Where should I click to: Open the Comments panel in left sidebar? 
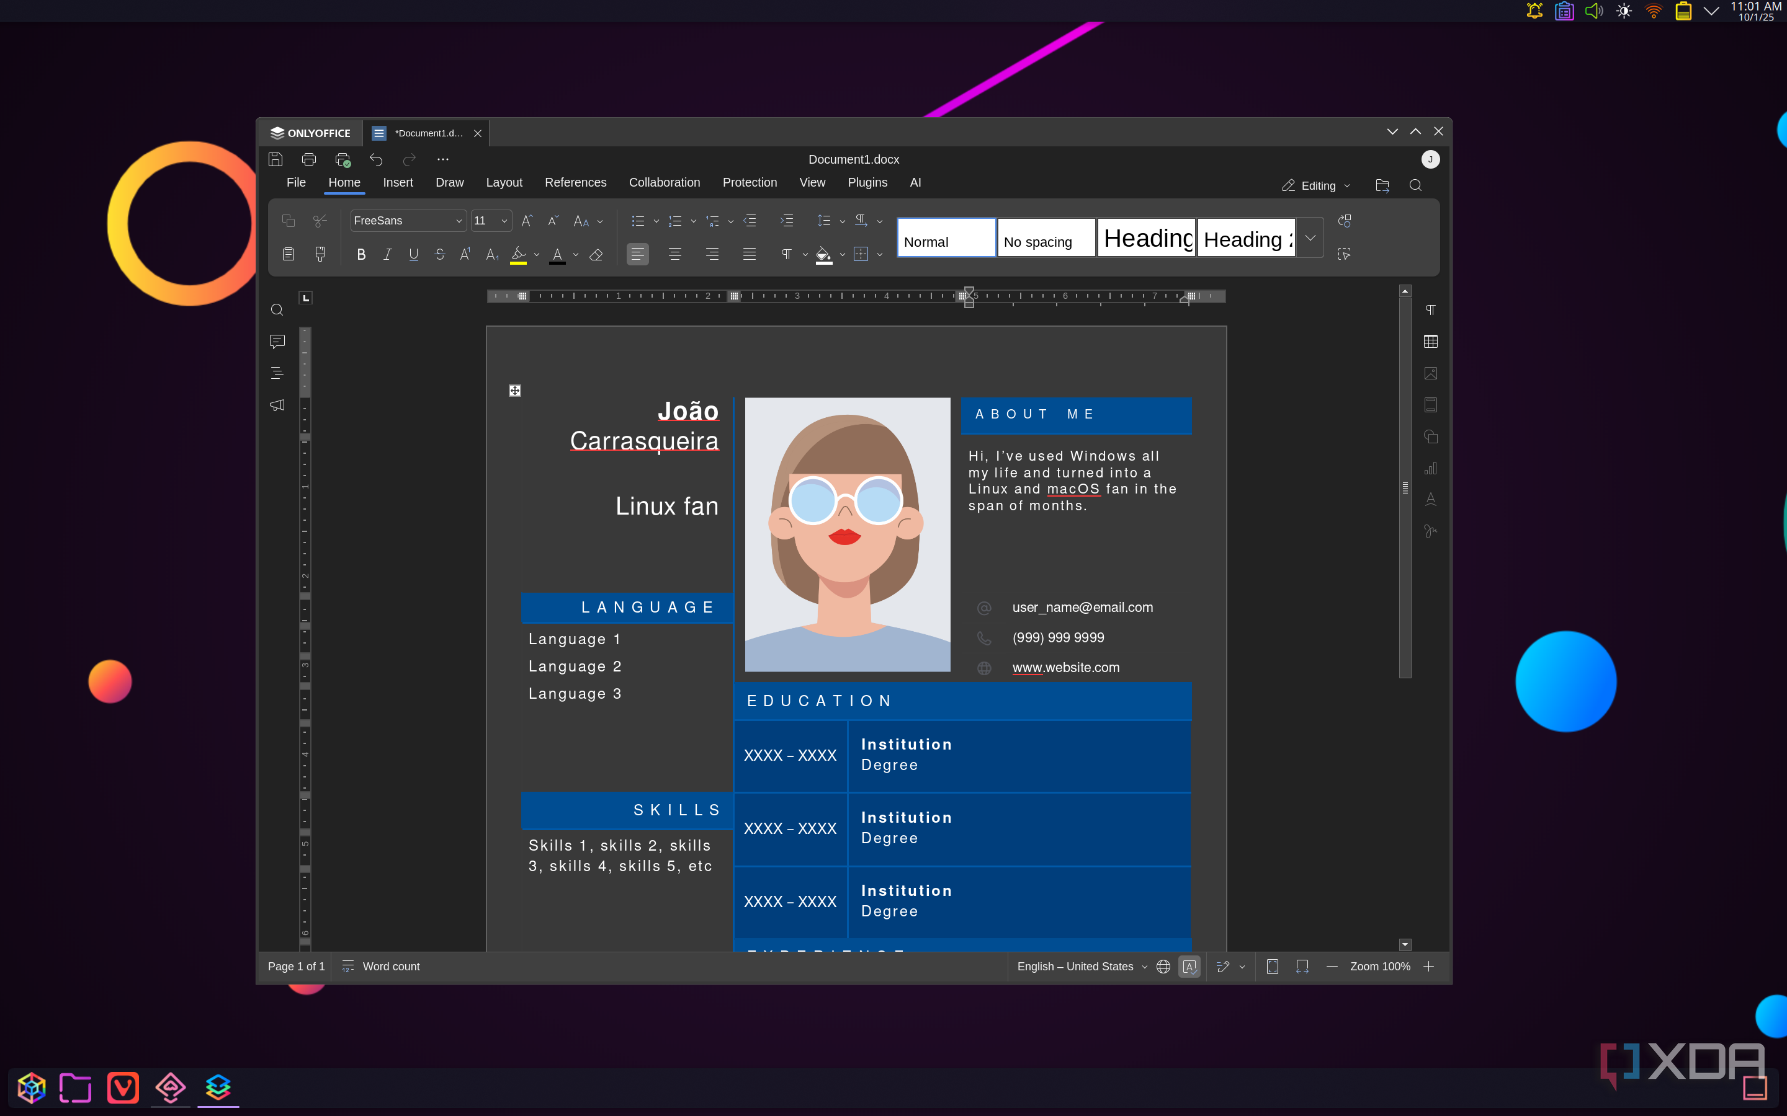tap(277, 342)
